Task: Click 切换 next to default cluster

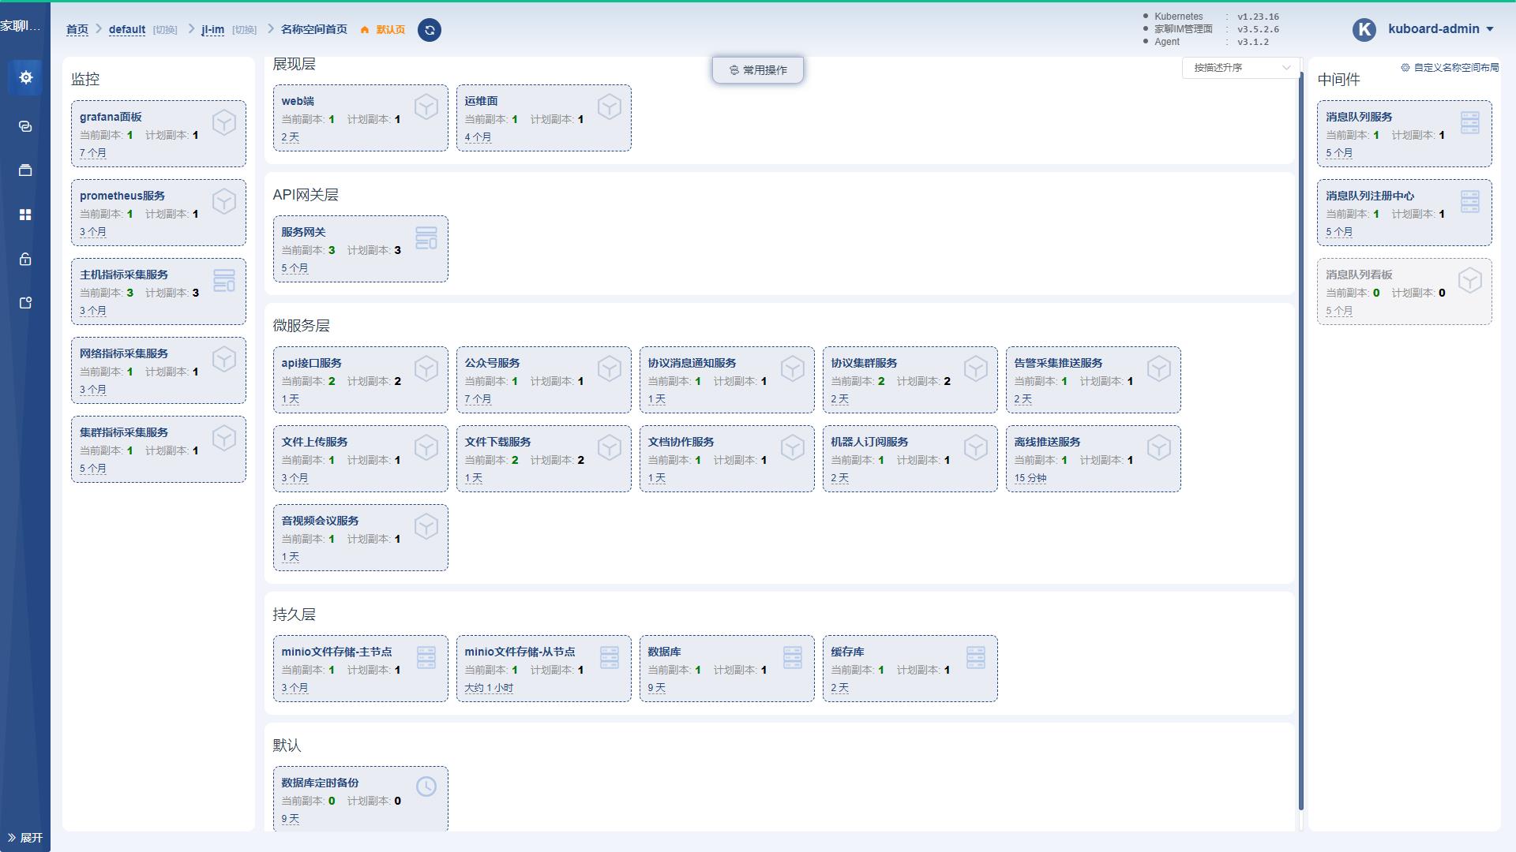Action: click(x=165, y=30)
